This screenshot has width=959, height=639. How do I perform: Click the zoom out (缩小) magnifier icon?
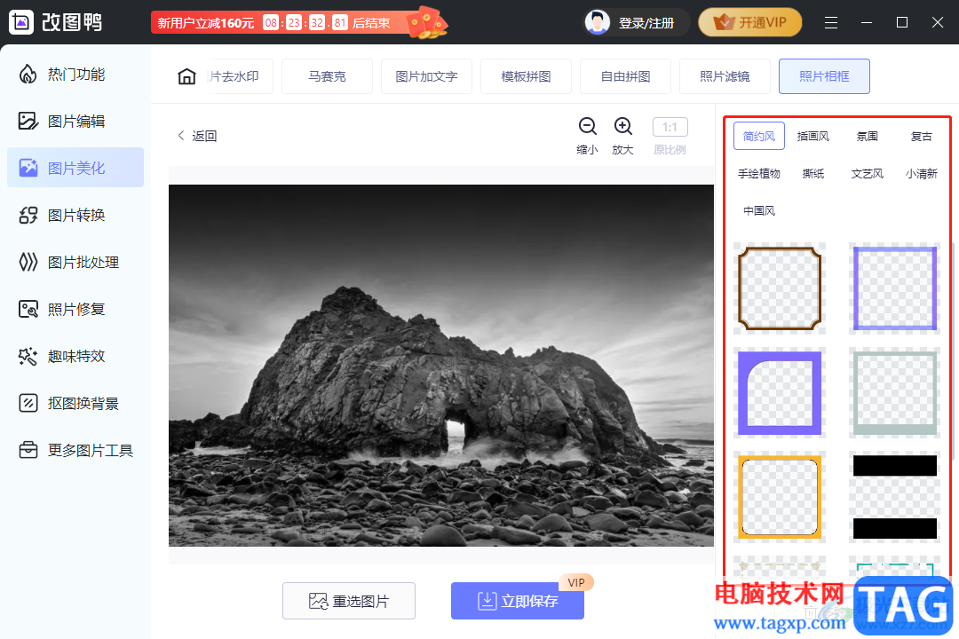click(x=587, y=126)
